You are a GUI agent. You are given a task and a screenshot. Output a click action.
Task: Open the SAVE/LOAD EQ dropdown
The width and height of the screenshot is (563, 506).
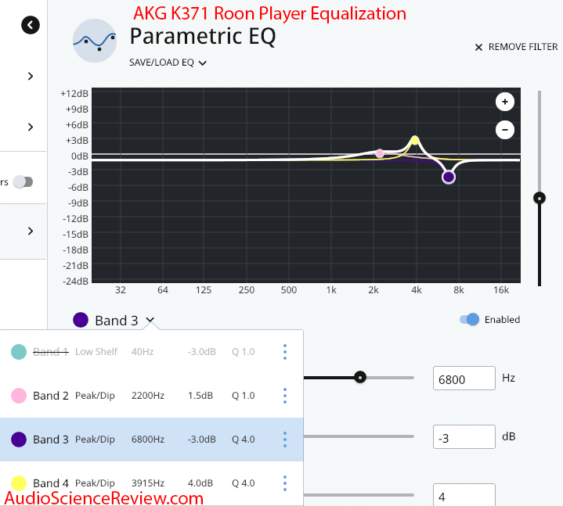[x=168, y=63]
